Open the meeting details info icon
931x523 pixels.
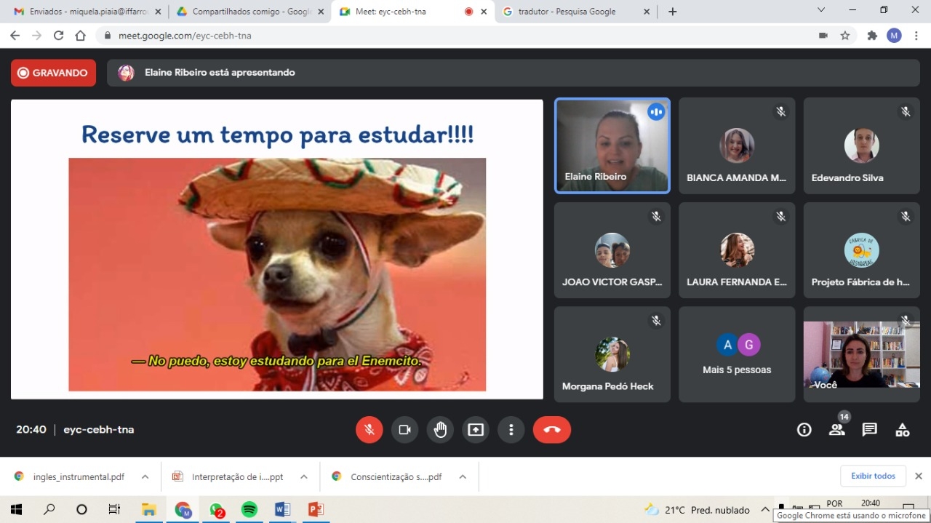click(x=804, y=430)
